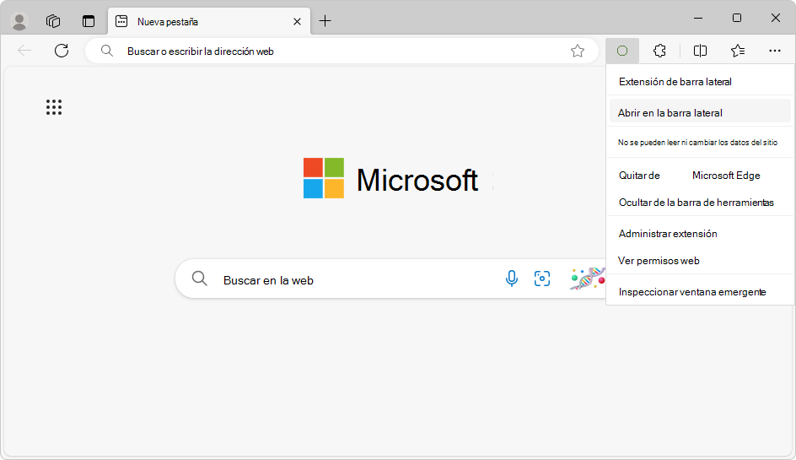The width and height of the screenshot is (796, 460).
Task: Focus the address bar field
Action: (x=342, y=51)
